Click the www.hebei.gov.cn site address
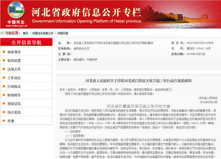Viewport: 221px width, 159px height. (16, 26)
